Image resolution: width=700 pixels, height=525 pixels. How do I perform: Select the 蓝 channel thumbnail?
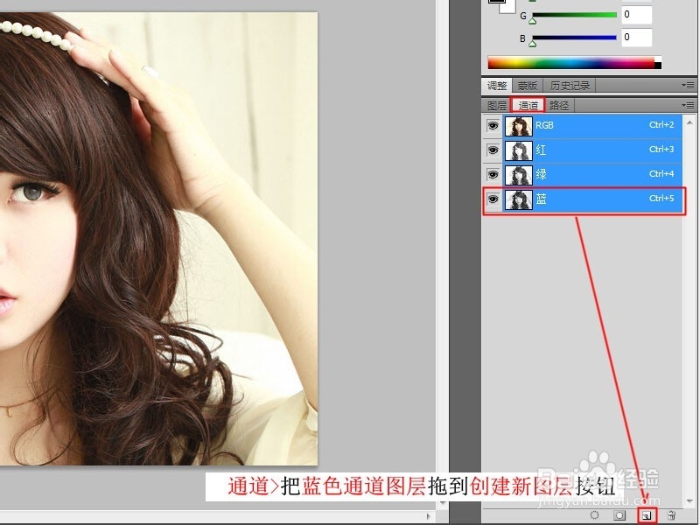[x=518, y=199]
